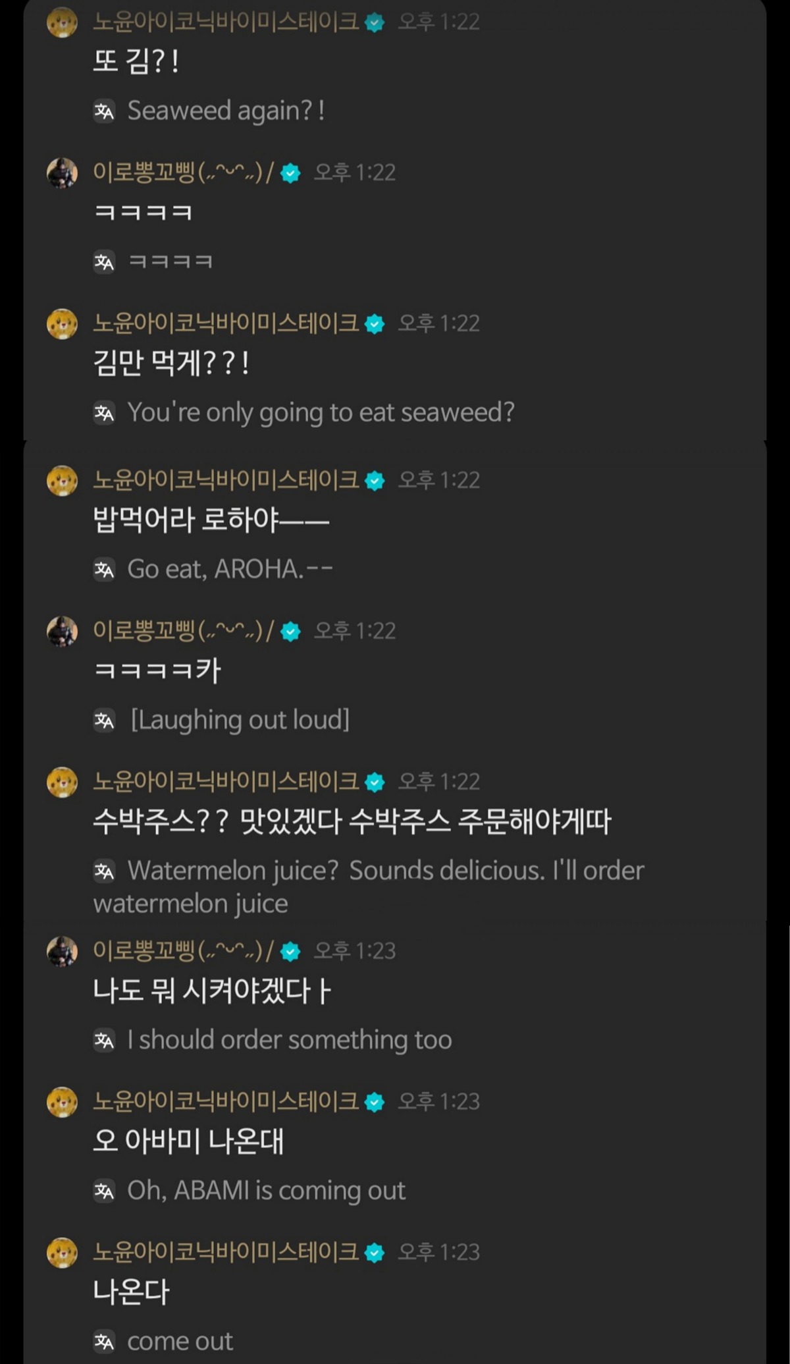Tap translate icon beside "come out"

[x=104, y=1342]
